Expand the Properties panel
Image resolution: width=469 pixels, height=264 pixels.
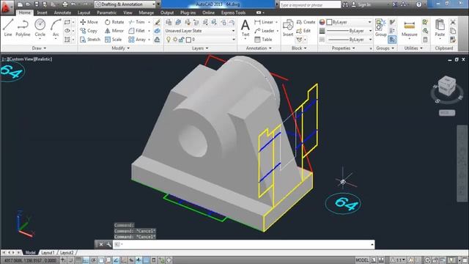tap(344, 48)
